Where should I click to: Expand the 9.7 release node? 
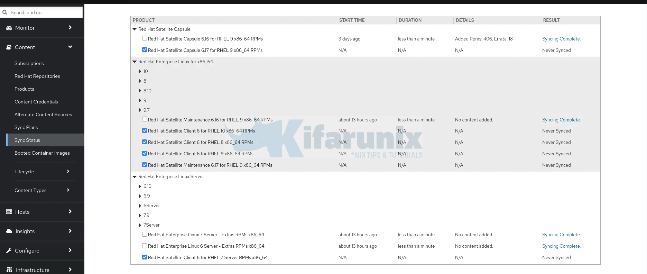pyautogui.click(x=140, y=110)
